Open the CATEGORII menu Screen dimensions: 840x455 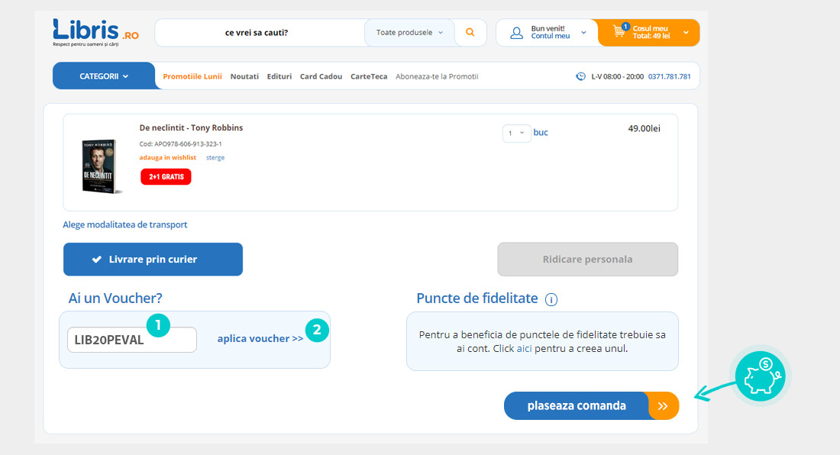(104, 76)
